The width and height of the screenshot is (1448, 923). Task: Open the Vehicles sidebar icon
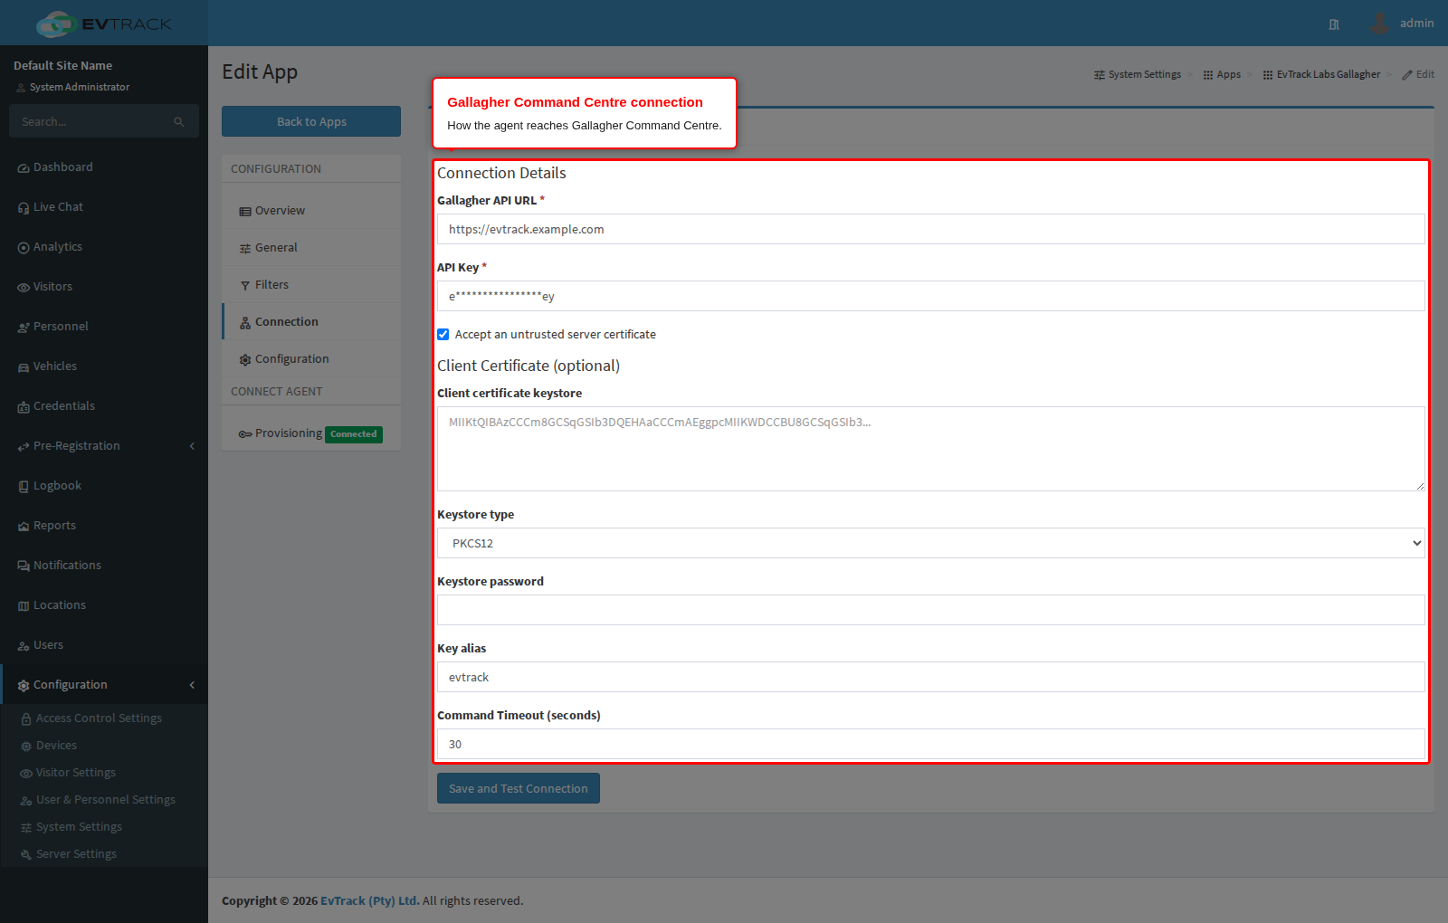24,367
